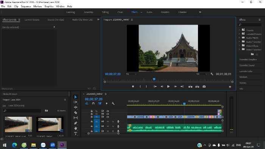Open Program Monitor settings wrench
This screenshot has width=265, height=149.
click(x=212, y=74)
